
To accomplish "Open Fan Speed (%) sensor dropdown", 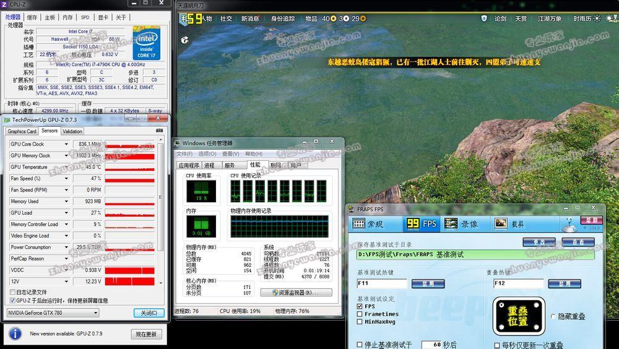I will coord(66,178).
